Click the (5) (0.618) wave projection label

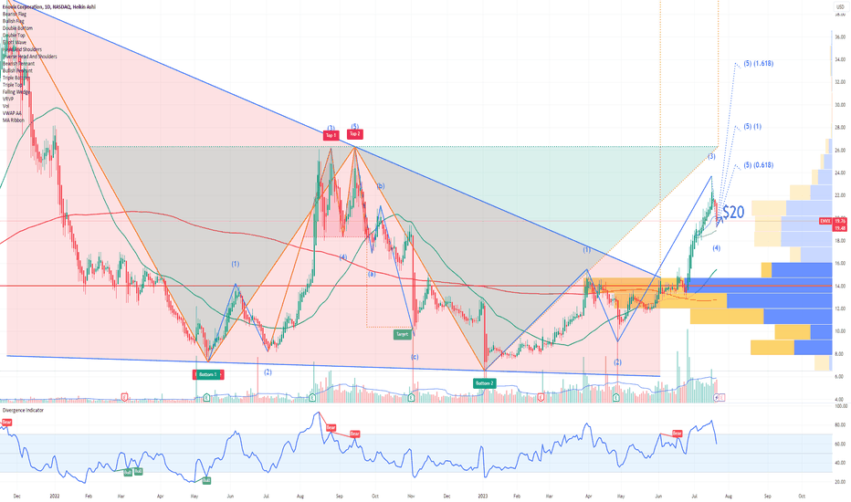pos(759,165)
